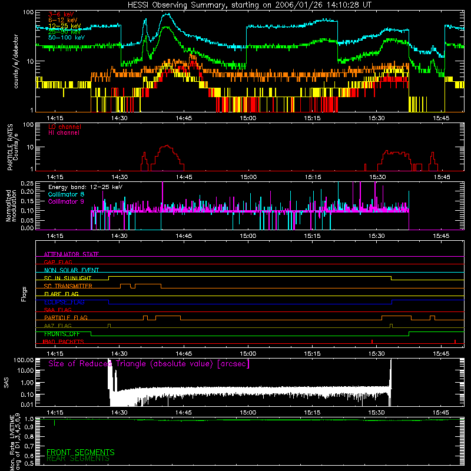
Task: Click the SAS axis label
Action: (6, 383)
